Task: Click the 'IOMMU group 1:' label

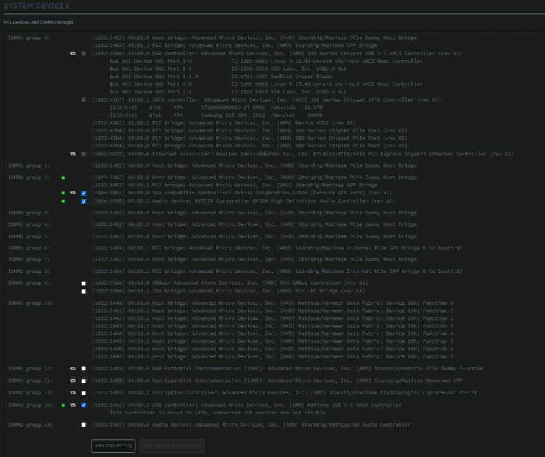Action: (x=29, y=165)
